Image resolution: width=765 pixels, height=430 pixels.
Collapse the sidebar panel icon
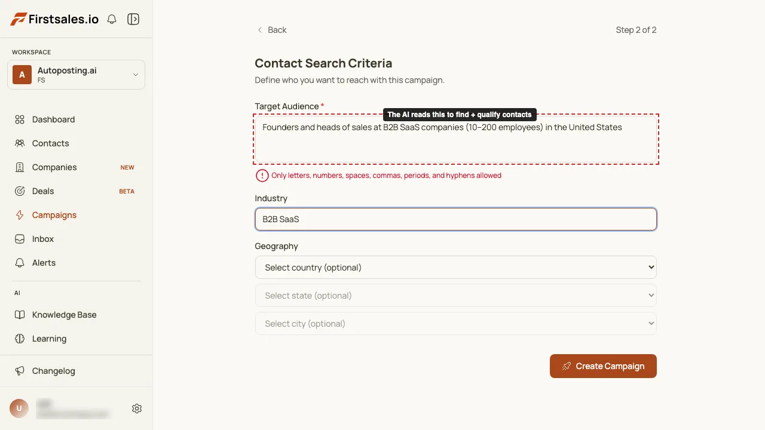pos(133,19)
